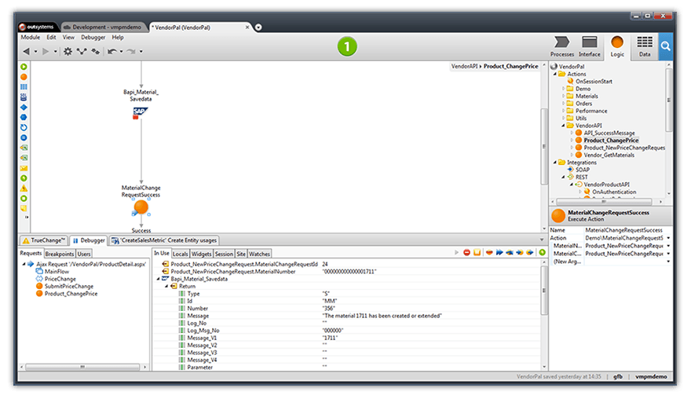
Task: Click the merge/compare branches toolbar icon
Action: (82, 52)
